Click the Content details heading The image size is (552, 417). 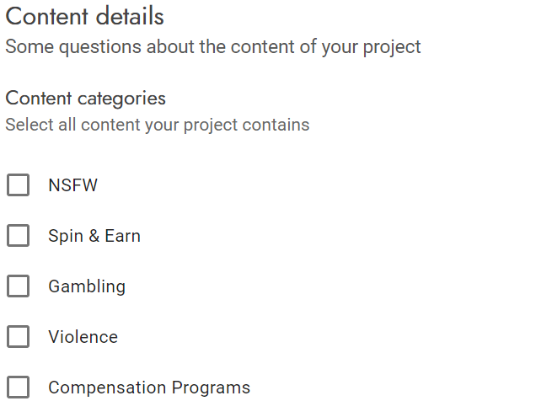point(85,16)
